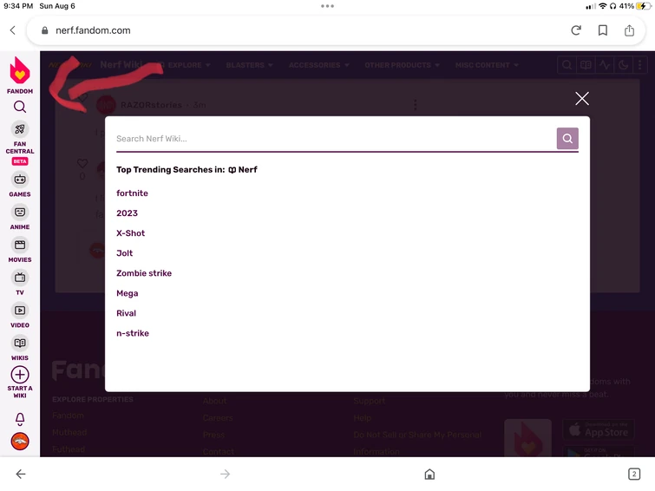655x491 pixels.
Task: Open the browser share icon
Action: [629, 30]
